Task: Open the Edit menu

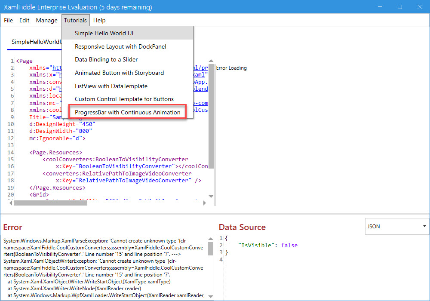Action: tap(24, 20)
